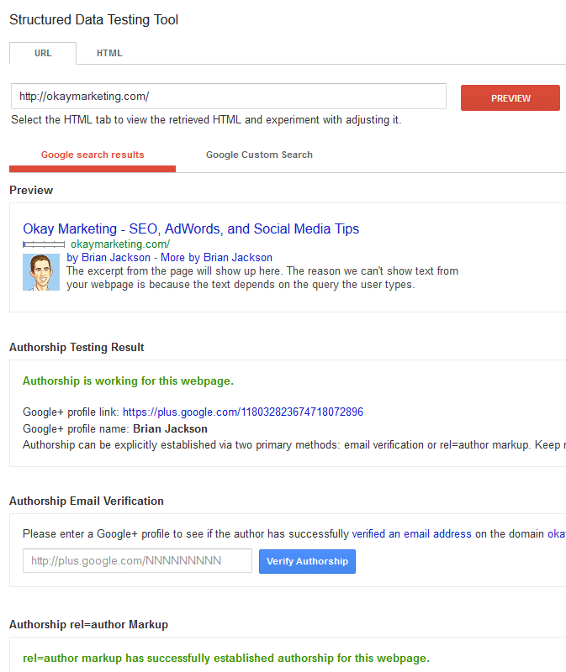The width and height of the screenshot is (566, 672).
Task: Click Brian Jackson's author photo thumbnail
Action: [41, 272]
